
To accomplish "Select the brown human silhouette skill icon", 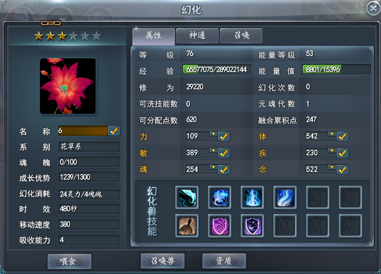I will coord(187,226).
